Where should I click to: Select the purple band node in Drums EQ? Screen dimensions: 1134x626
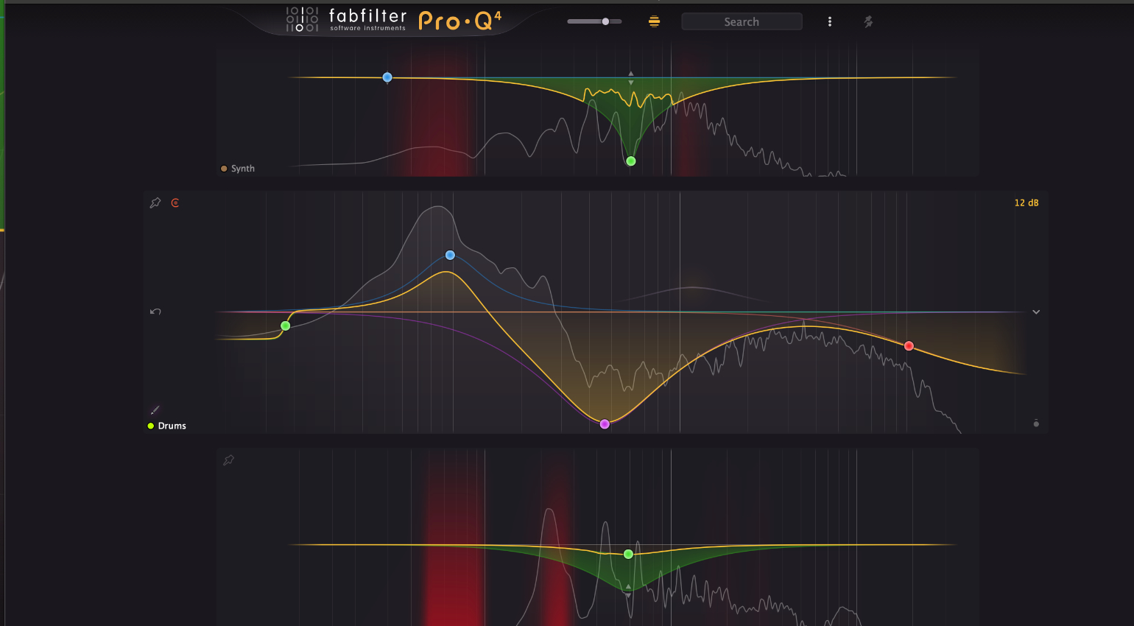pos(605,424)
